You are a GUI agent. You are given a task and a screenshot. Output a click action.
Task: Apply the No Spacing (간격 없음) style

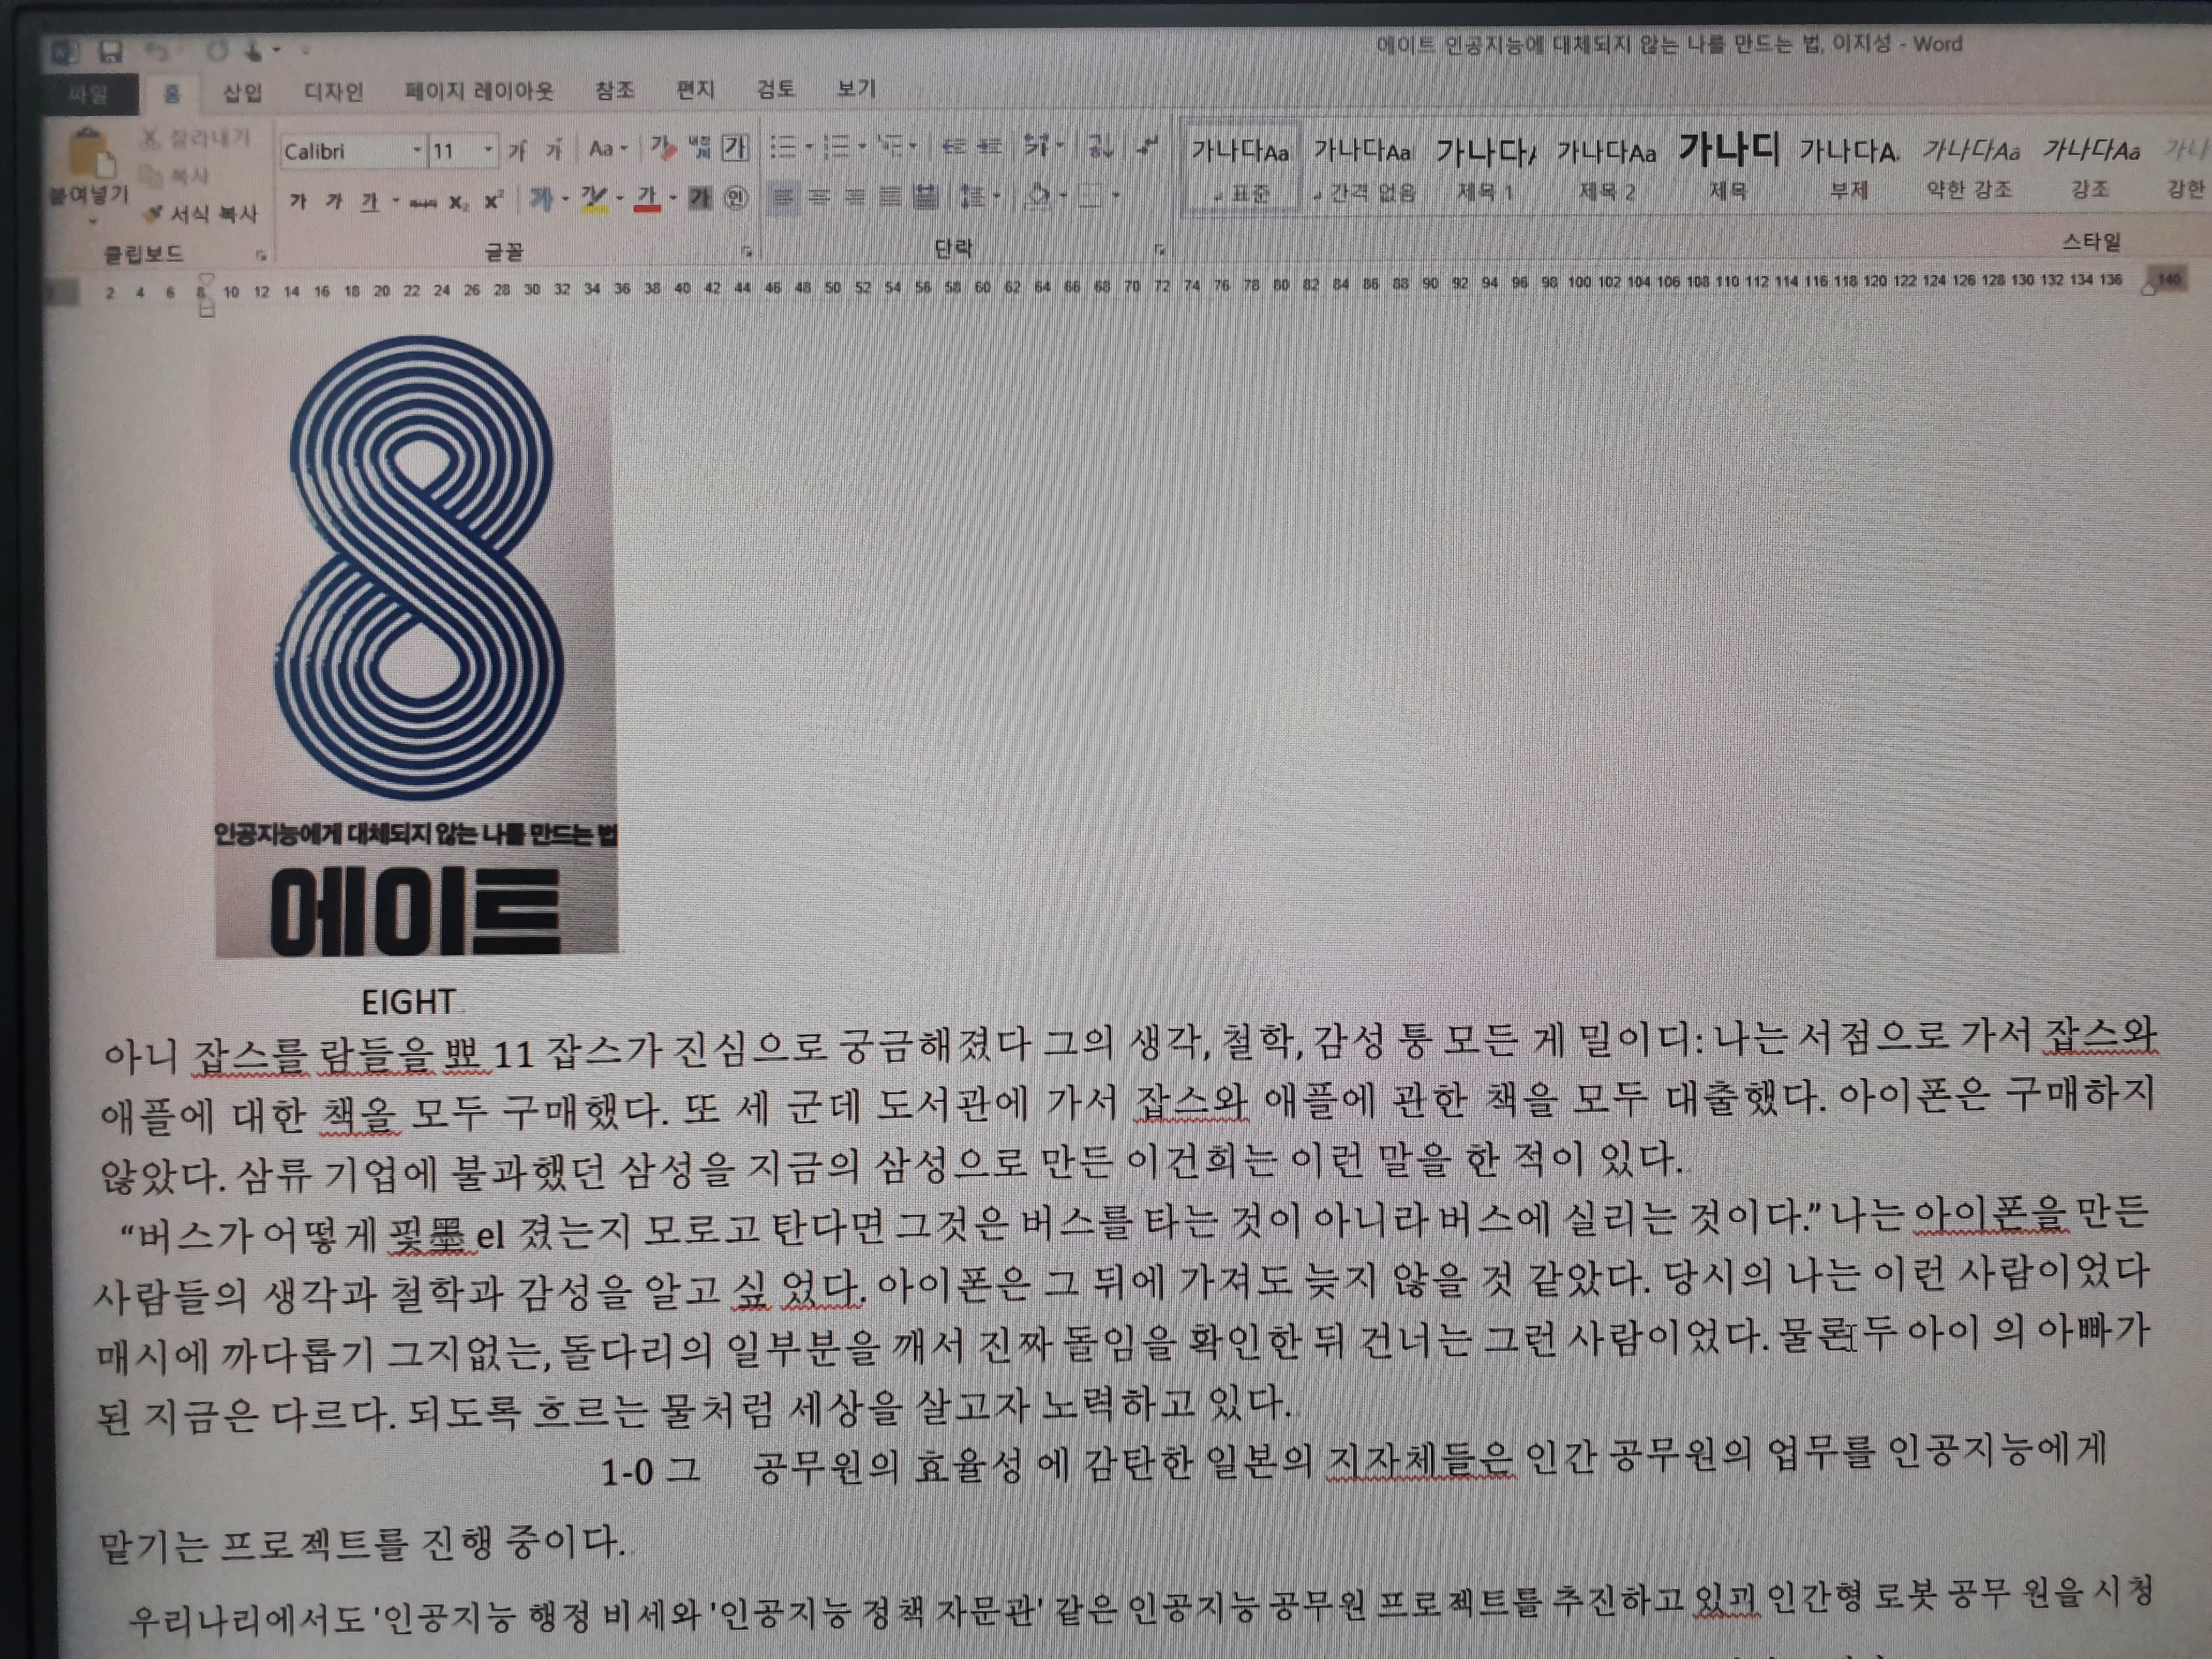pos(1363,169)
